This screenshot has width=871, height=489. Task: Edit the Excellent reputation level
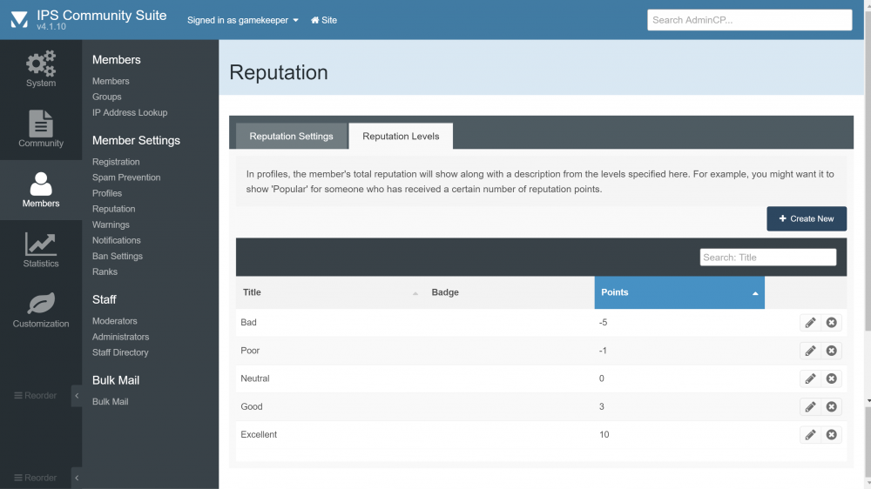click(x=810, y=434)
